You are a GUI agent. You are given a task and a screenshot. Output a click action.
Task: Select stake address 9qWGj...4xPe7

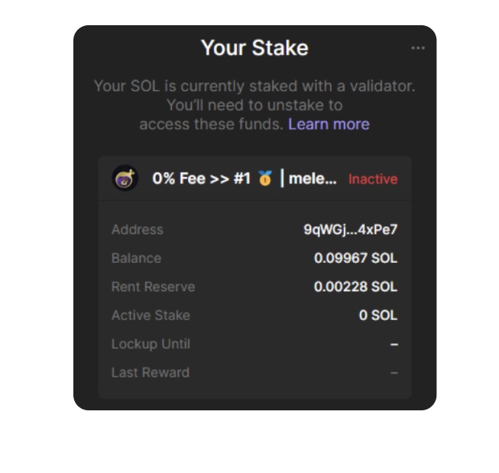[x=351, y=229]
